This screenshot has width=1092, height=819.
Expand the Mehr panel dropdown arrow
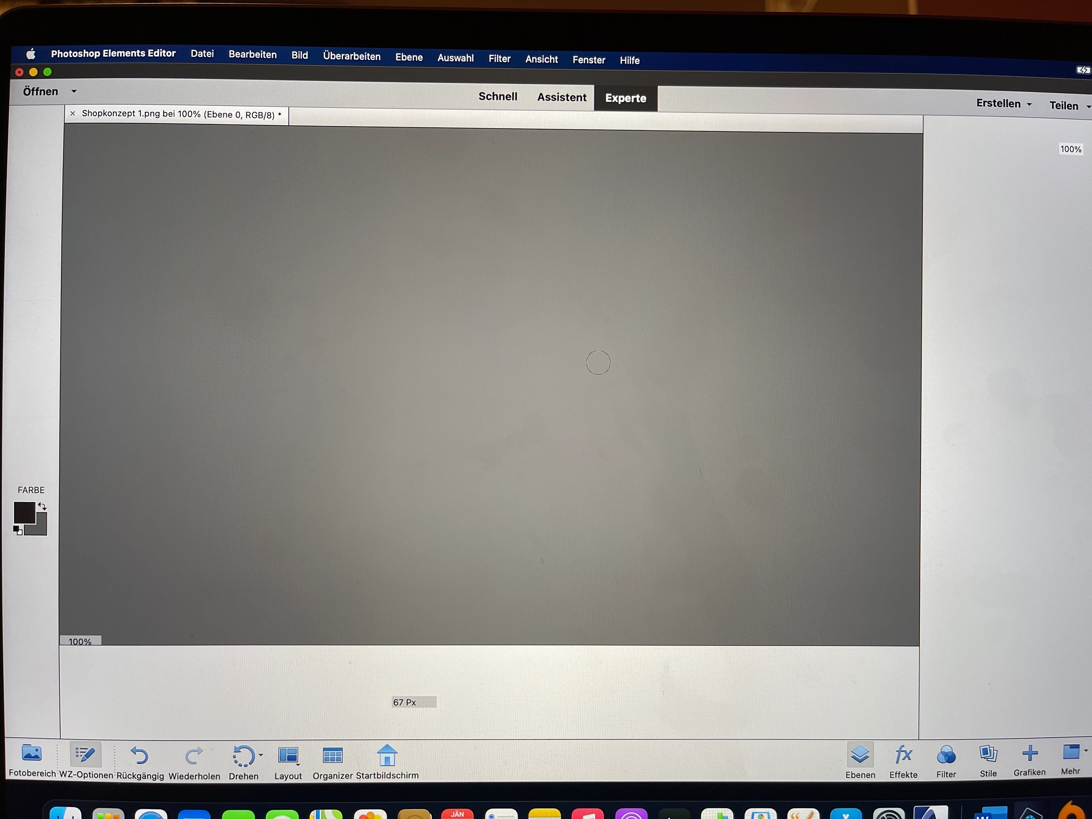(x=1085, y=751)
